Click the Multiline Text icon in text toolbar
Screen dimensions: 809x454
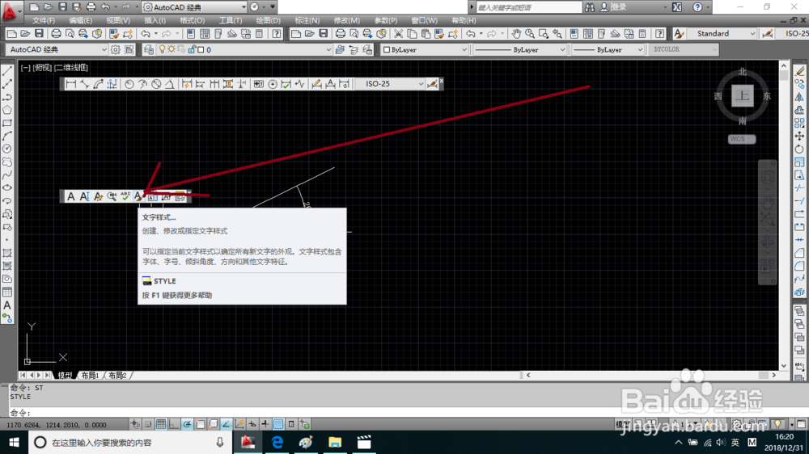click(71, 196)
